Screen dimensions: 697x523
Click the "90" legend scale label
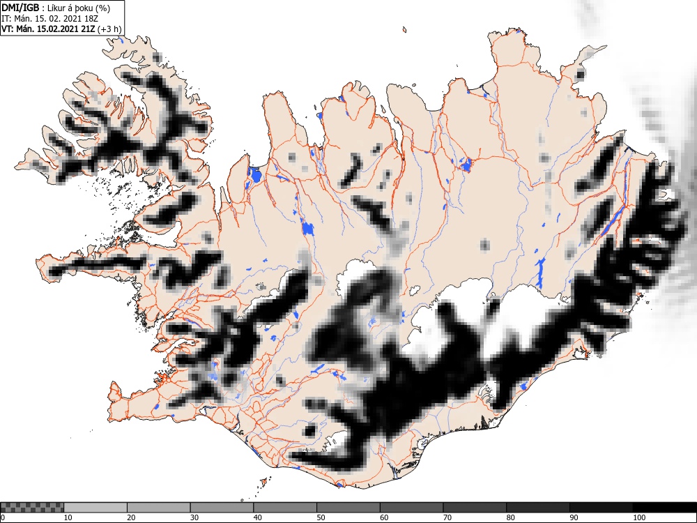pos(573,517)
